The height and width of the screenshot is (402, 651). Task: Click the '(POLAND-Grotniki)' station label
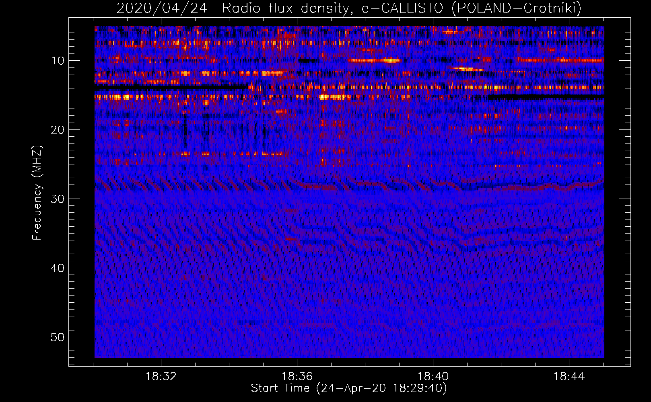tap(517, 8)
